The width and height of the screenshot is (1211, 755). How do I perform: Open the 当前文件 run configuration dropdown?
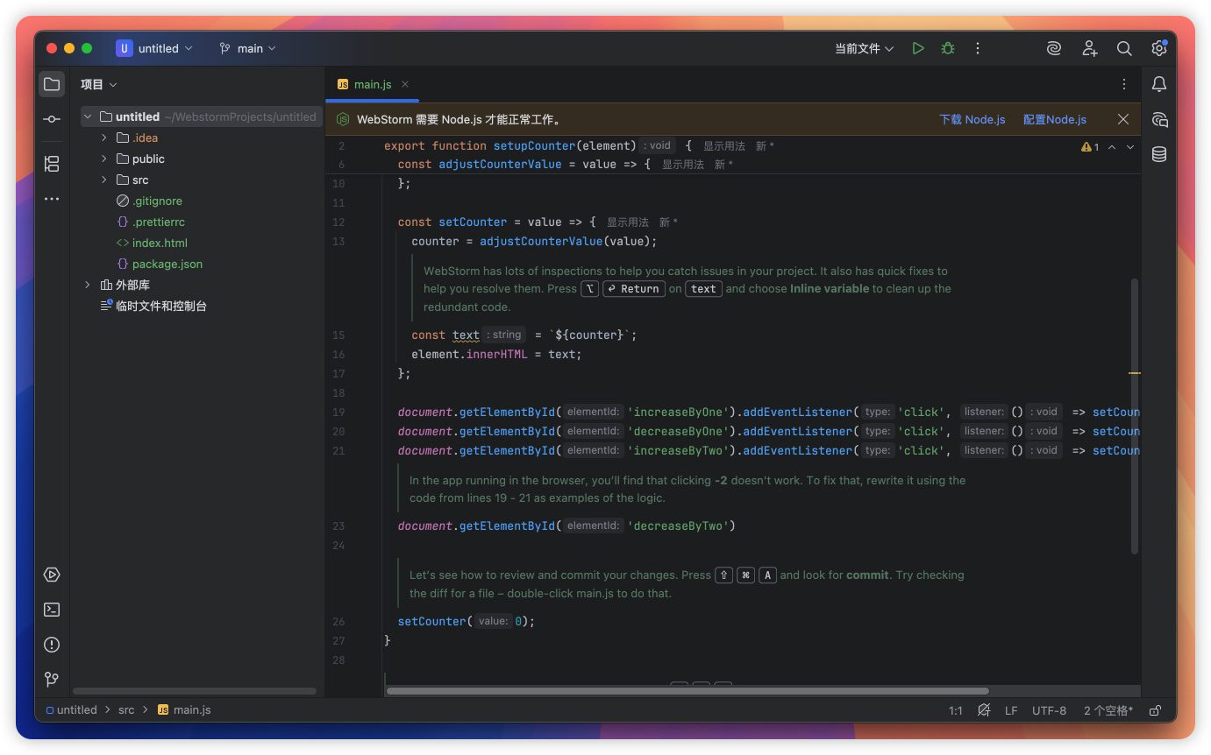tap(864, 49)
